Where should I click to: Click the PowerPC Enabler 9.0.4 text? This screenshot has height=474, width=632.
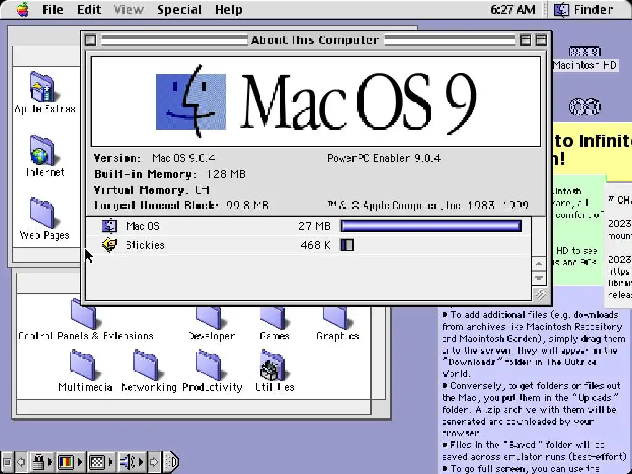click(x=384, y=158)
